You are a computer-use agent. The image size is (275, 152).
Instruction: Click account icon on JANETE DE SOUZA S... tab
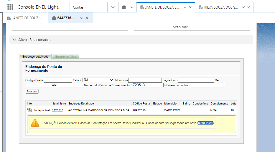(142, 7)
